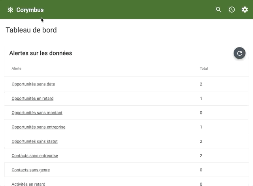Open the settings gear icon
The width and height of the screenshot is (253, 186).
[x=245, y=9]
